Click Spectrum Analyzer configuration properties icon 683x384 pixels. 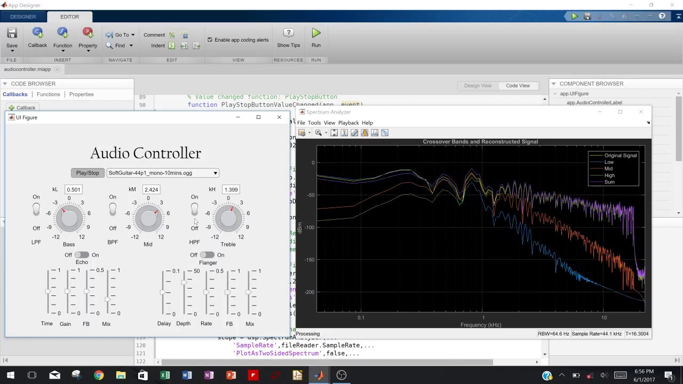click(x=302, y=133)
